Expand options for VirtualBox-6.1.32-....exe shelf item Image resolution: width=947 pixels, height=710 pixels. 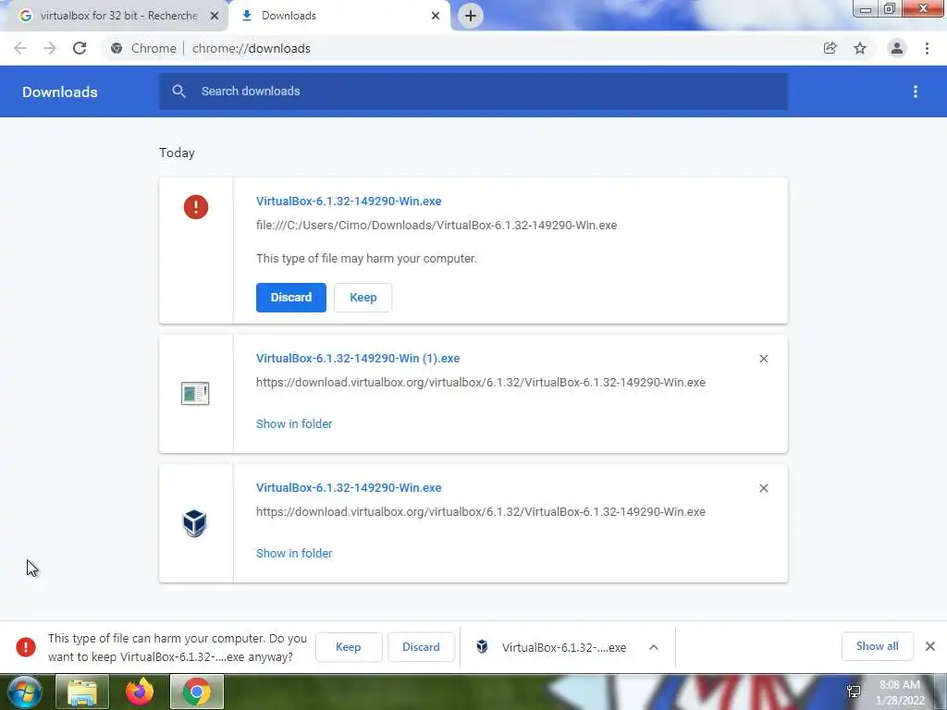(654, 647)
